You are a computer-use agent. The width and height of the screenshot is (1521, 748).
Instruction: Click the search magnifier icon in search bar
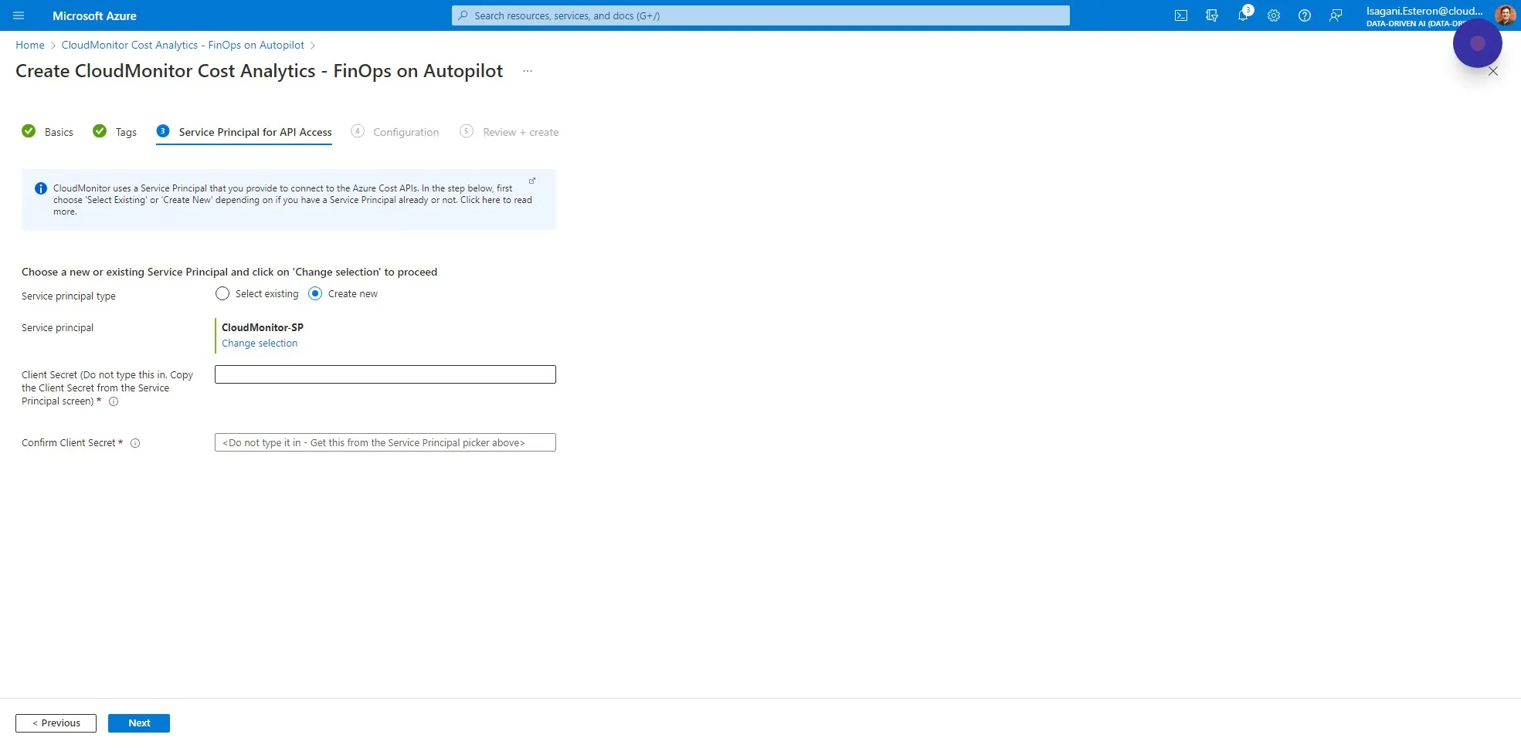tap(463, 15)
